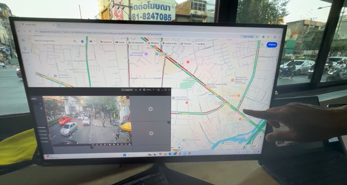Click the digital zoom icon under feed
The height and width of the screenshot is (185, 347).
pyautogui.click(x=121, y=144)
